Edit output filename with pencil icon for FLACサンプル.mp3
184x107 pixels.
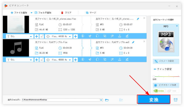click(133, 42)
